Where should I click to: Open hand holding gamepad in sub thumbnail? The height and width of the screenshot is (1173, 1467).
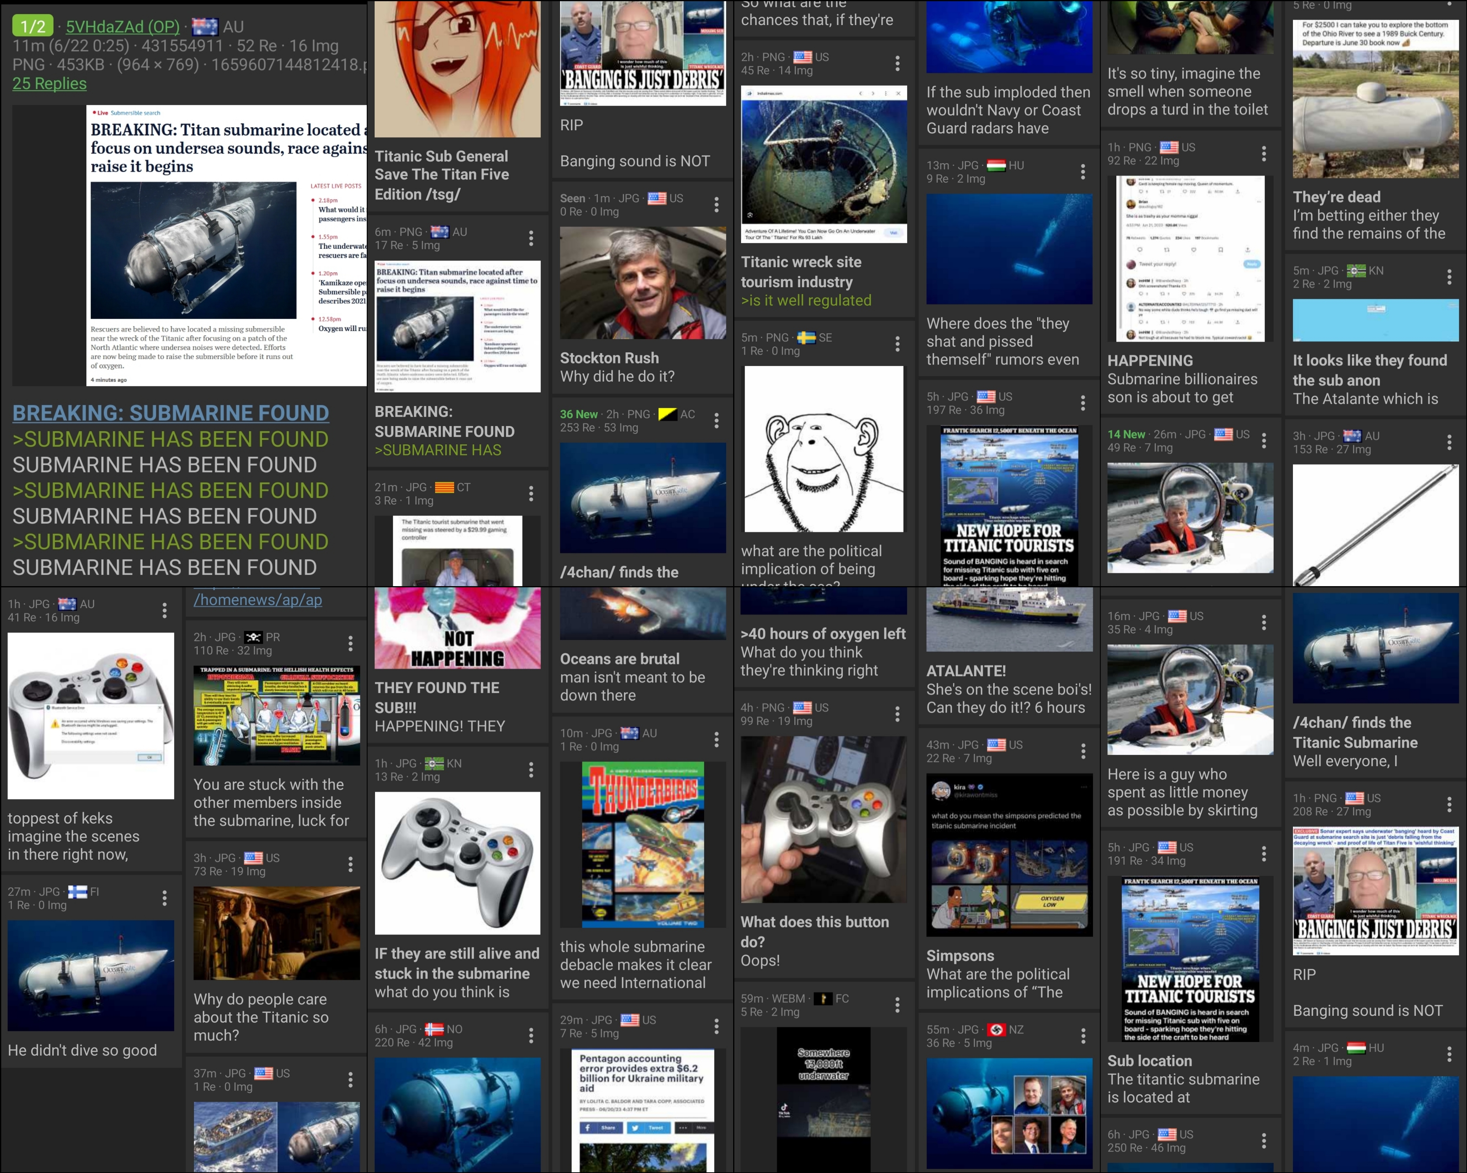tap(823, 820)
